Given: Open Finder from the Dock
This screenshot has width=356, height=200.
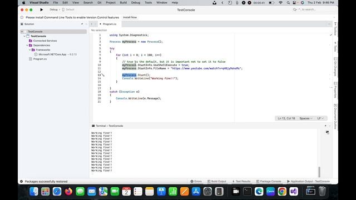Looking at the screenshot, I should (x=34, y=192).
